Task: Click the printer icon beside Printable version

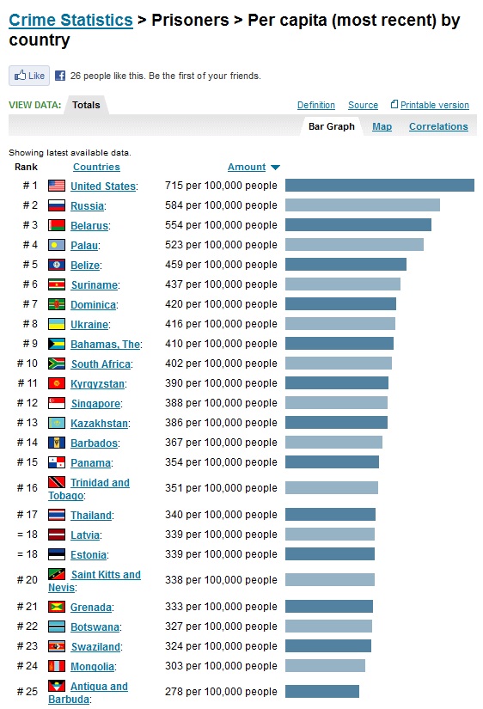Action: click(394, 105)
